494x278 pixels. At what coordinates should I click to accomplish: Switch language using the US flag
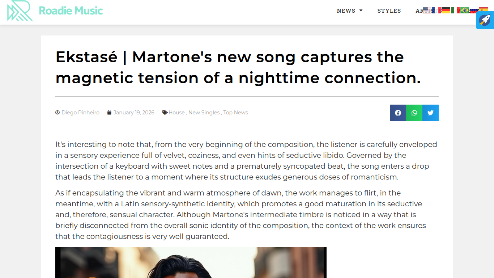point(427,10)
